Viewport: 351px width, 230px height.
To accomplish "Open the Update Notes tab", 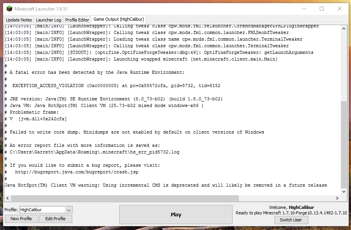I will point(19,20).
